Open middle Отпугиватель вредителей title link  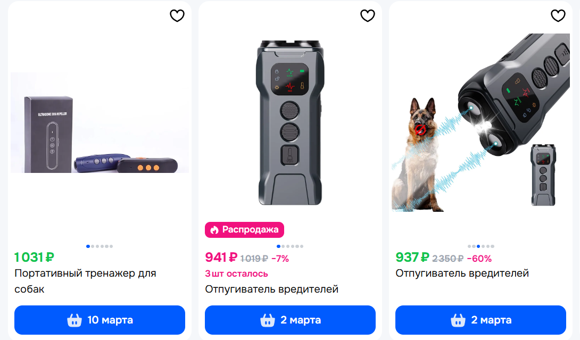pos(271,289)
